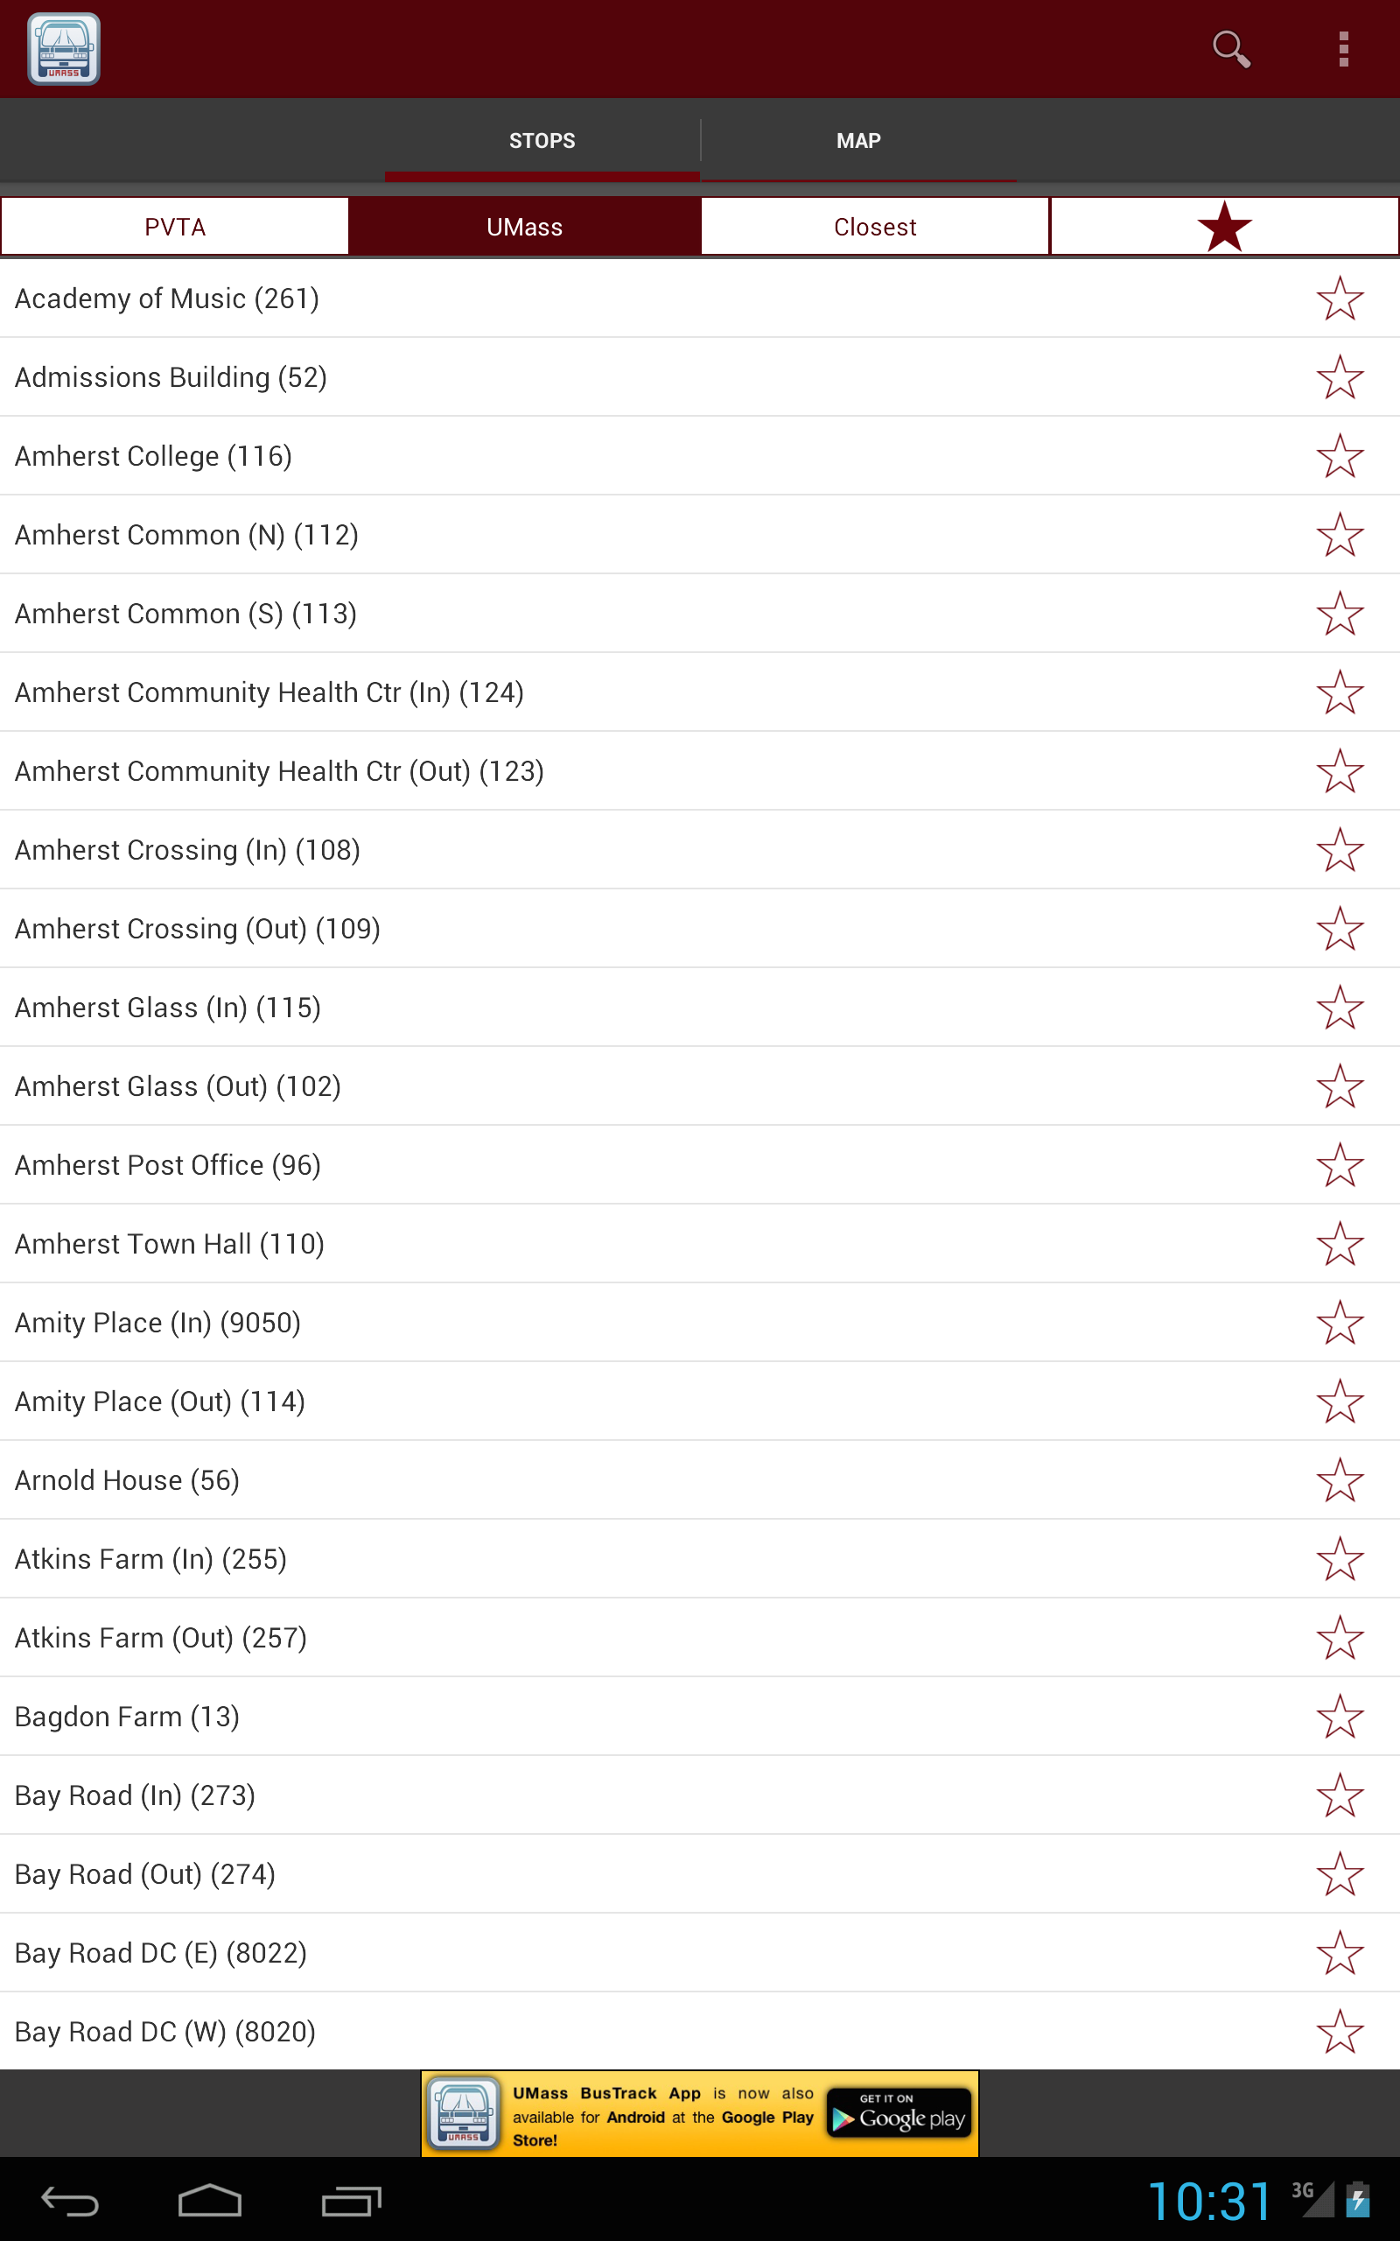Tap the UMass BusTrack app logo
The height and width of the screenshot is (2241, 1400).
click(64, 49)
